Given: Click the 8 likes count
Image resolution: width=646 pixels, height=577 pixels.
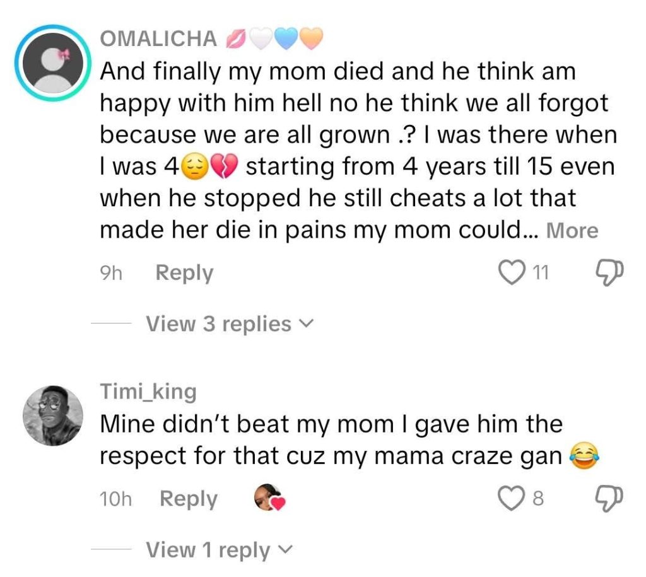Looking at the screenshot, I should 537,499.
